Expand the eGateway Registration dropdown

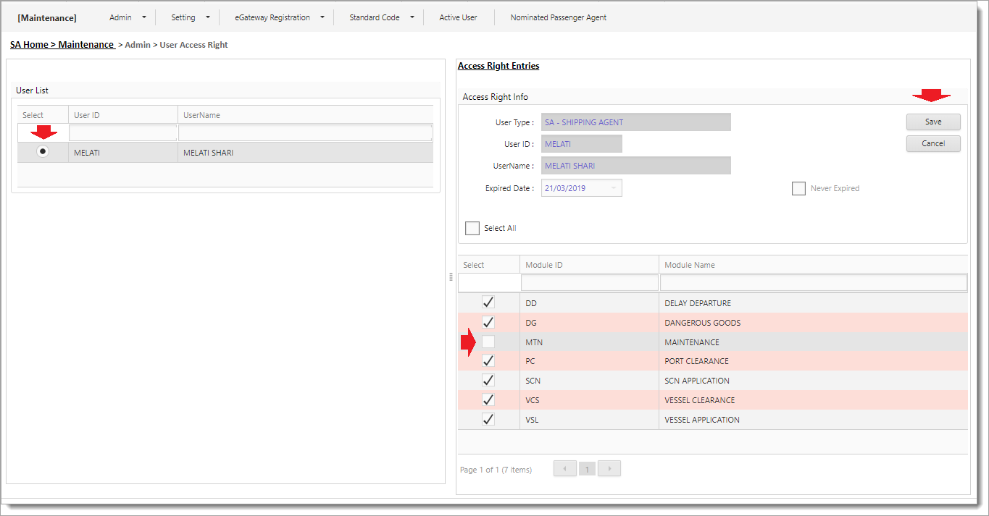click(x=280, y=17)
